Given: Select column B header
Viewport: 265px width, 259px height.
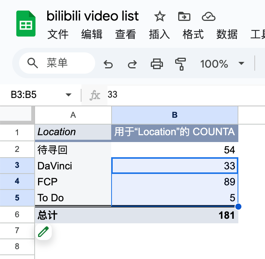Looking at the screenshot, I should [x=175, y=115].
